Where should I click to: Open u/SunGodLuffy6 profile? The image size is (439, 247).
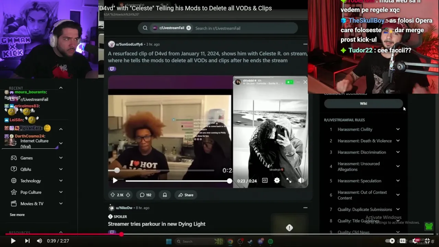129,44
